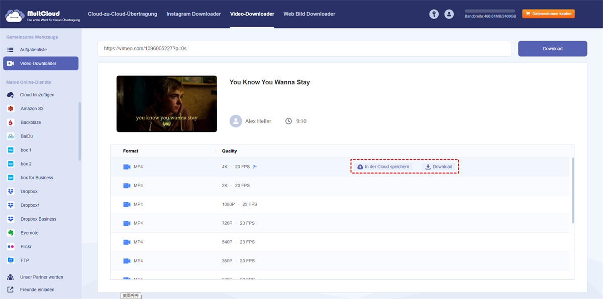This screenshot has width=603, height=299.
Task: Open the Instagram Downloader tab
Action: 193,14
